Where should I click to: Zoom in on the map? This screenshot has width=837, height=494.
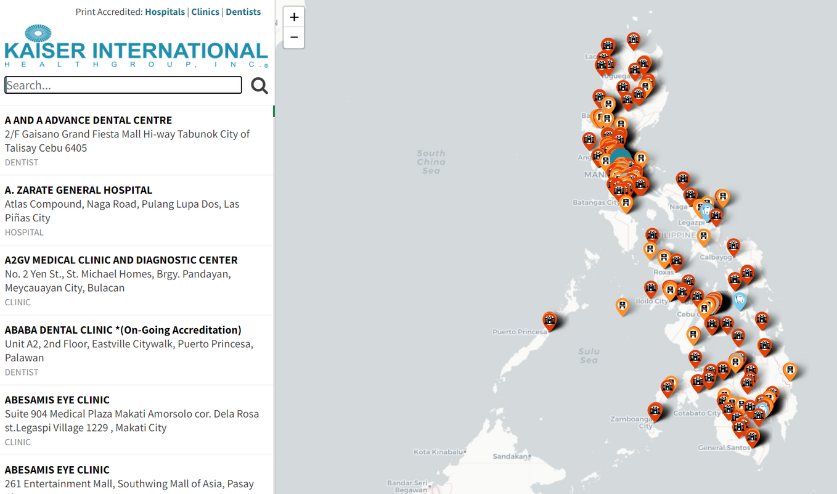point(294,17)
